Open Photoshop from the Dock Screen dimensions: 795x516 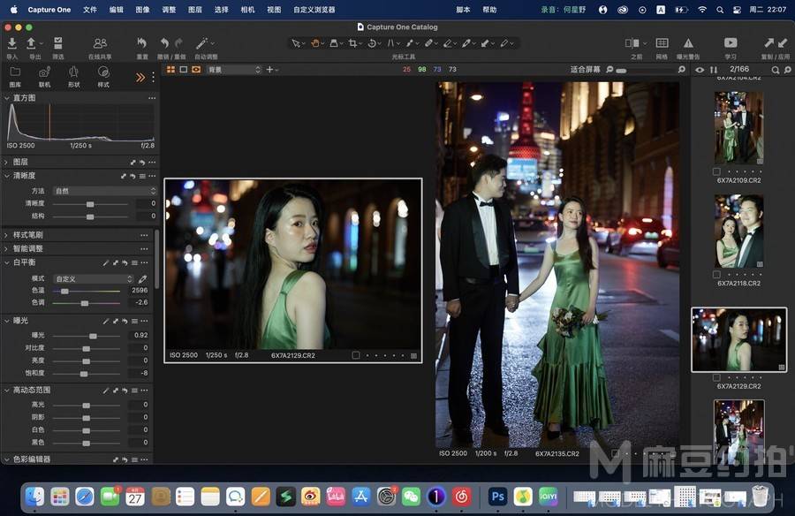point(497,497)
